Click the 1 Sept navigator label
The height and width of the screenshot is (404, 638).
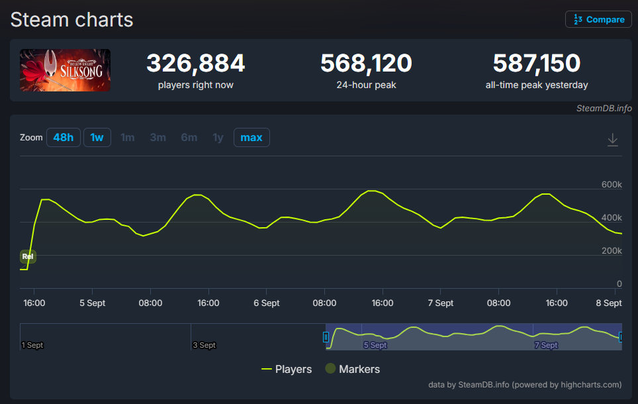pyautogui.click(x=32, y=345)
